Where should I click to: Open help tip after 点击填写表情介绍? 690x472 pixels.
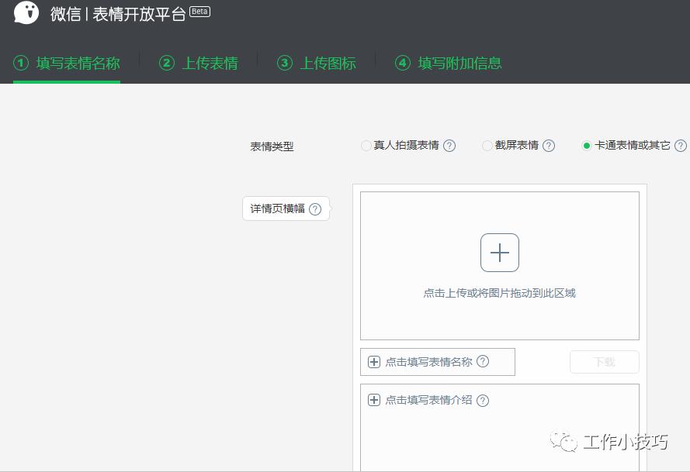pos(482,401)
